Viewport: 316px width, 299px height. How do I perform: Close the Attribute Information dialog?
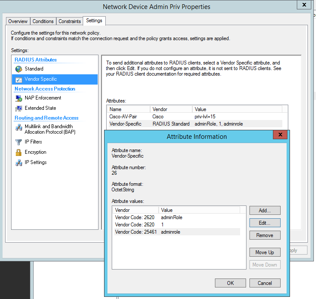pos(280,135)
